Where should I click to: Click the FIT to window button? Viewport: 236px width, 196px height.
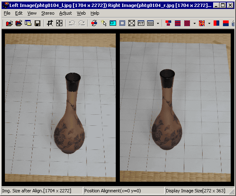pyautogui.click(x=141, y=23)
